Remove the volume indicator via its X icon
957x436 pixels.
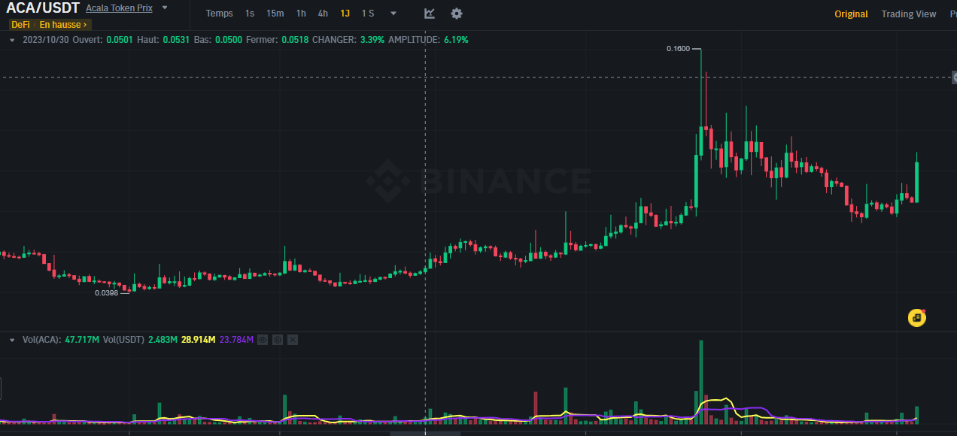pyautogui.click(x=293, y=340)
